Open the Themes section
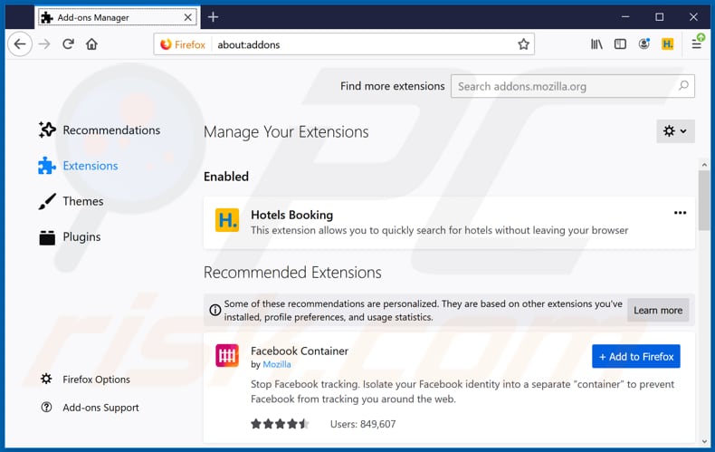715x452 pixels. pos(71,201)
